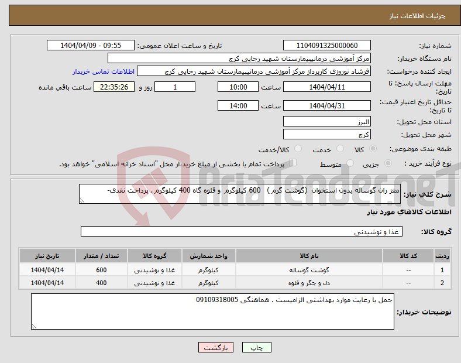Click the گروه کالا column header
This screenshot has width=461, height=363.
(154, 256)
